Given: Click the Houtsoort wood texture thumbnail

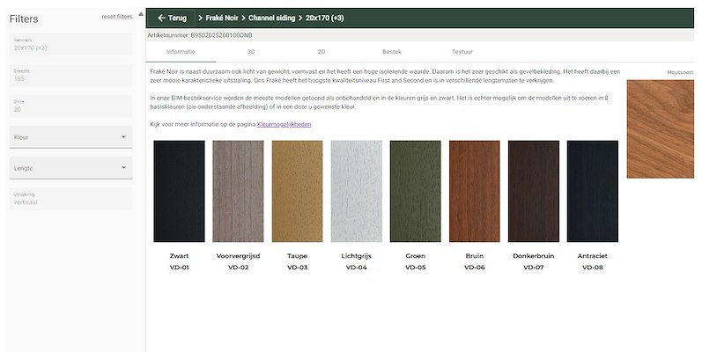Looking at the screenshot, I should (x=661, y=128).
